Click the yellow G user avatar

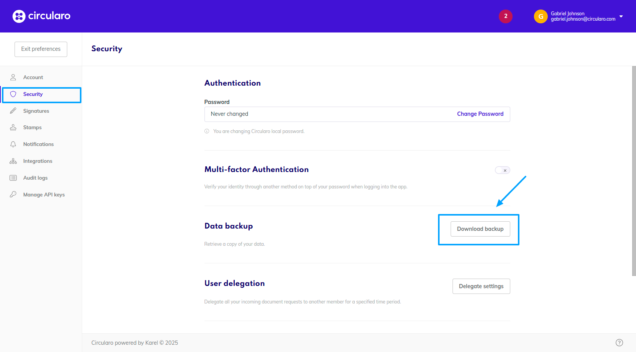pyautogui.click(x=540, y=16)
